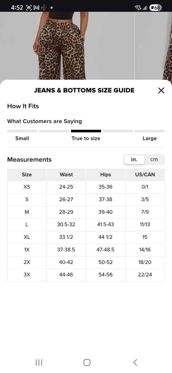Image resolution: width=172 pixels, height=373 pixels.
Task: Tap the Hips column header
Action: [x=106, y=174]
